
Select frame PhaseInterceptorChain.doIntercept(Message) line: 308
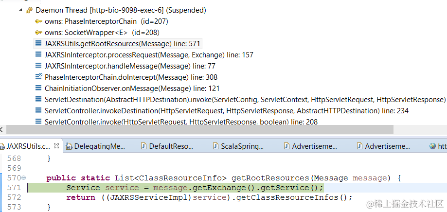pos(131,77)
